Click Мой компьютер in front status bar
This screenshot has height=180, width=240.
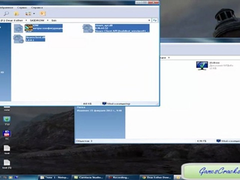tap(116, 104)
